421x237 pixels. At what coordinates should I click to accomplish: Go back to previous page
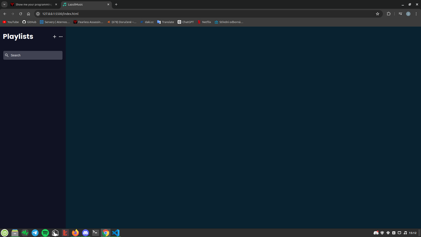(5, 14)
